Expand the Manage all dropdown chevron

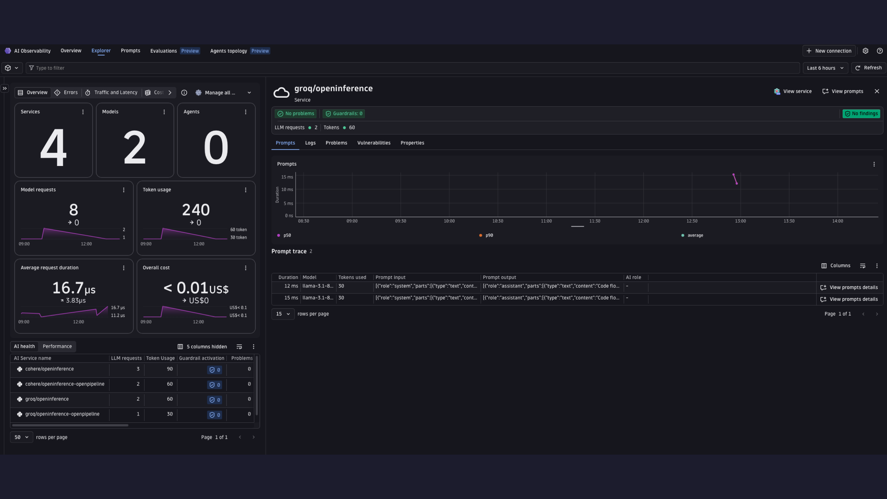[x=249, y=93]
